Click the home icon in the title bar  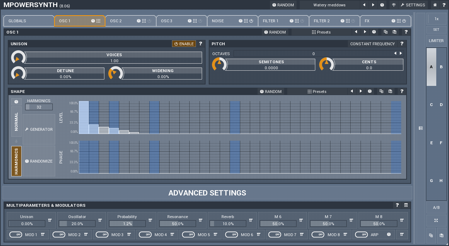pyautogui.click(x=434, y=5)
